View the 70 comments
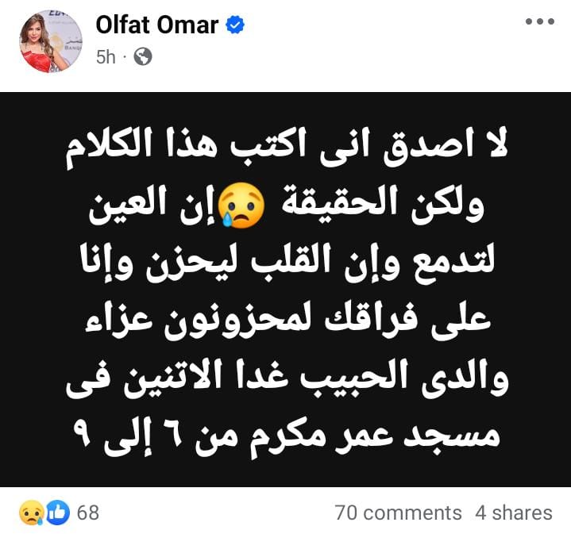Viewport: 571px width, 534px height. [398, 513]
